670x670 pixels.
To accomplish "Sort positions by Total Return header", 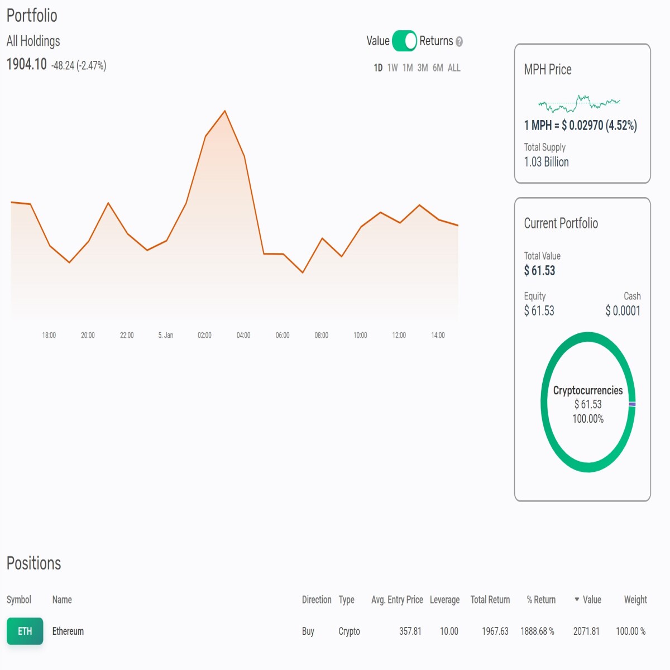I will [x=490, y=600].
